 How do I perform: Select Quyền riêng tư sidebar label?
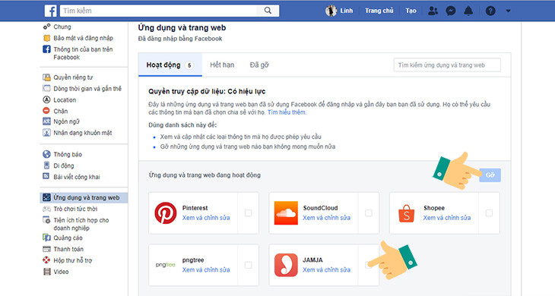(73, 77)
